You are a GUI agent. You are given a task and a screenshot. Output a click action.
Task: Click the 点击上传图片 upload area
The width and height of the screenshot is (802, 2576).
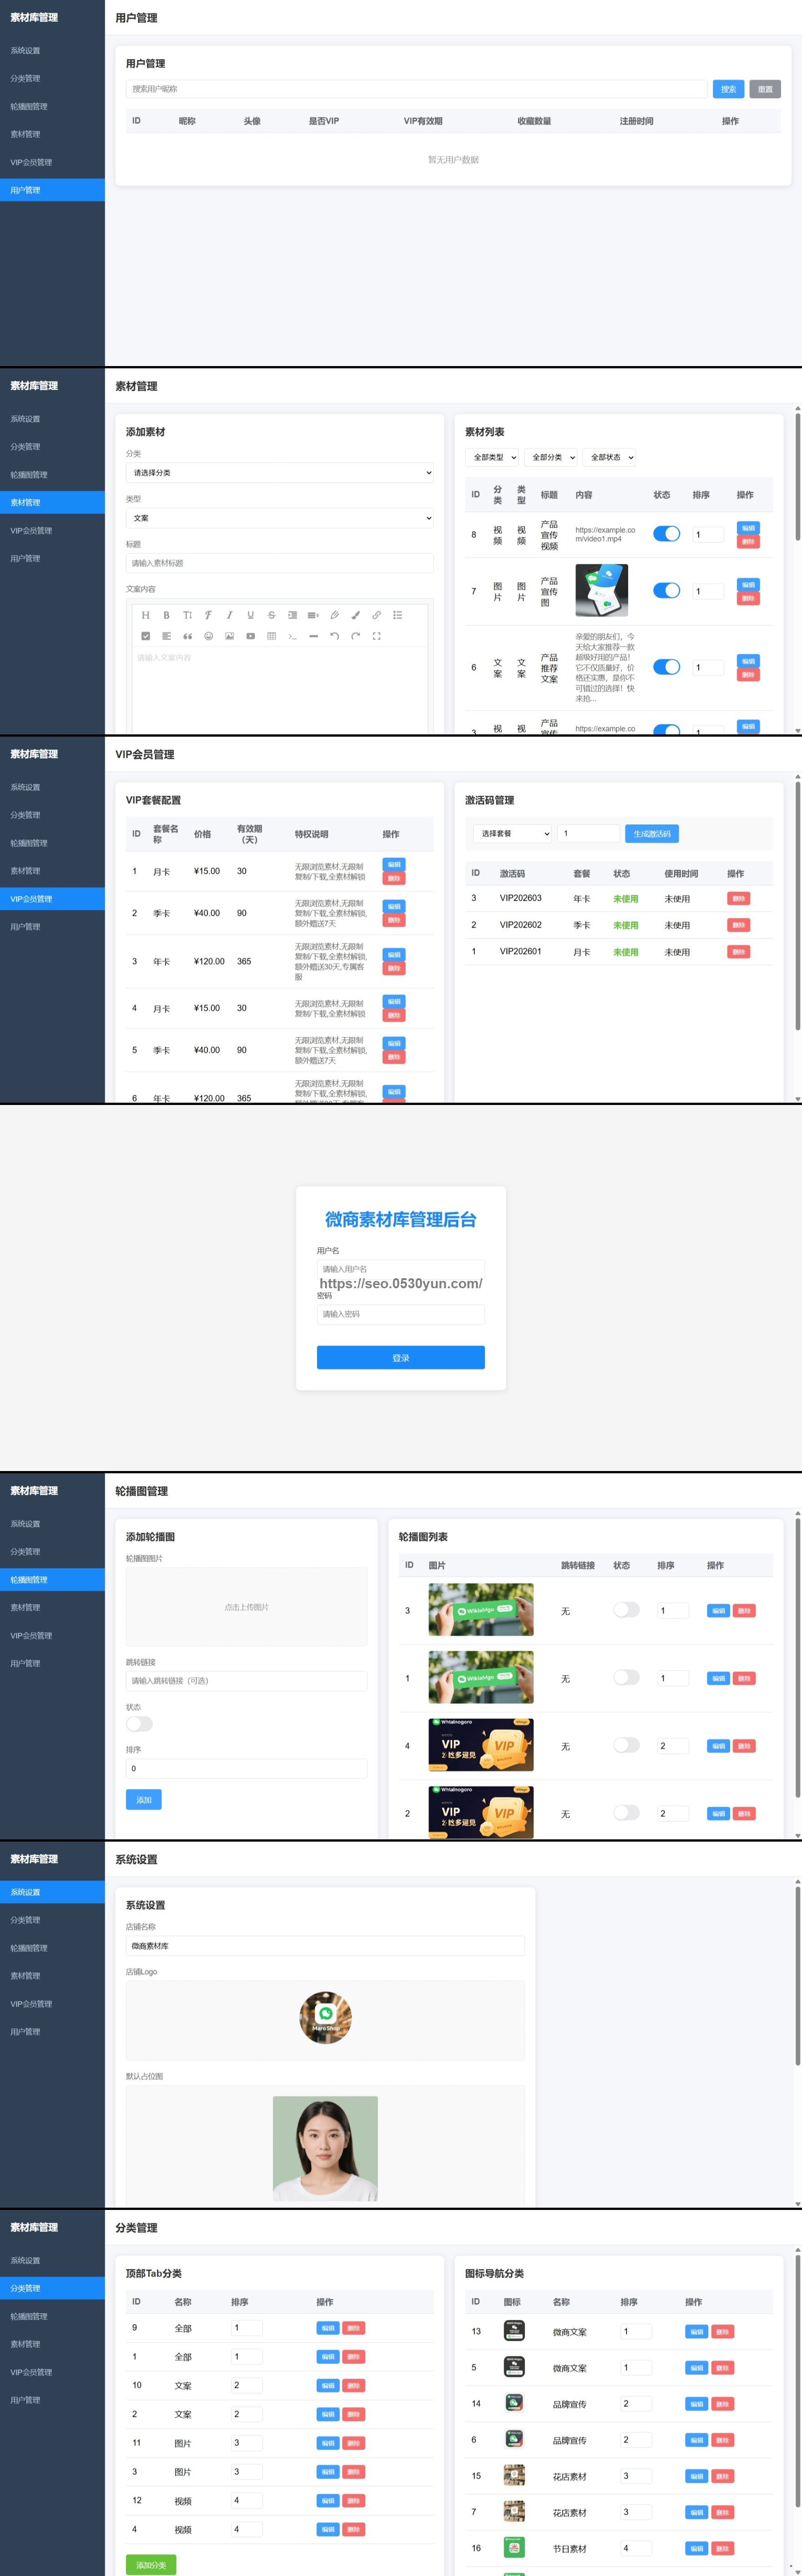coord(247,1607)
